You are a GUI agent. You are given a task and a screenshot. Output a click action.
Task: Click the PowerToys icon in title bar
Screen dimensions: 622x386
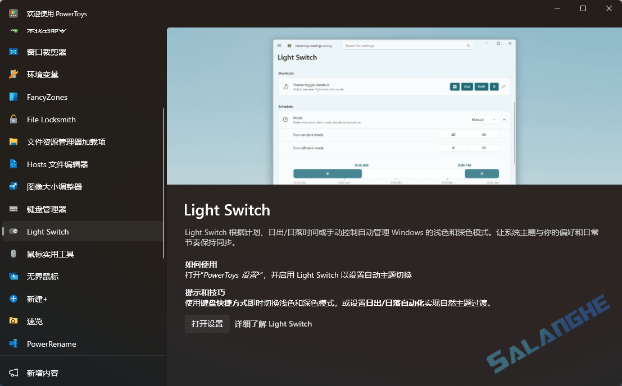(x=12, y=12)
